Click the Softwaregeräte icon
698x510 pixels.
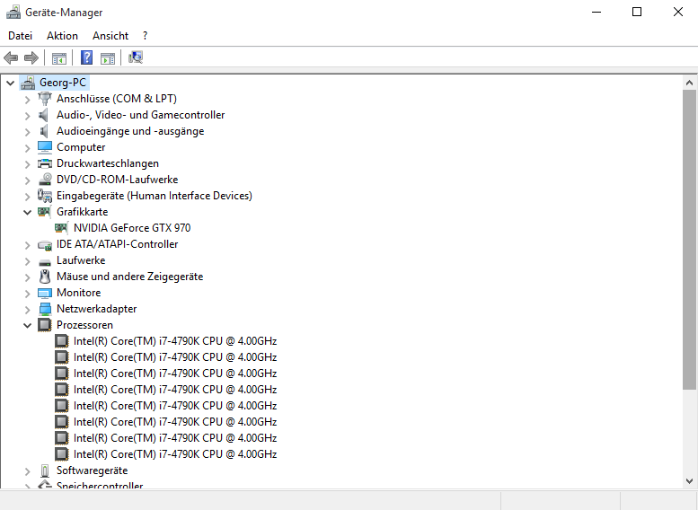pos(45,470)
